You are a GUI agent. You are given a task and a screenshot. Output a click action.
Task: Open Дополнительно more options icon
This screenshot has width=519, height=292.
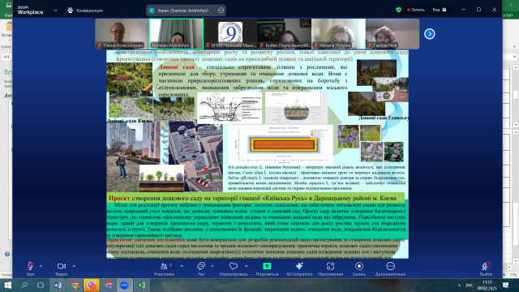[390, 266]
